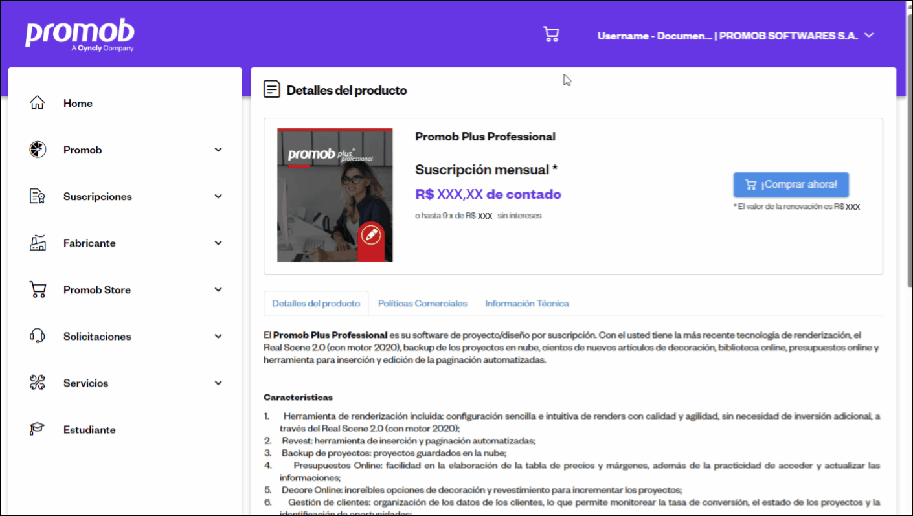Screen dimensions: 913x516
Task: Open the Estudiante sidebar item
Action: [89, 429]
